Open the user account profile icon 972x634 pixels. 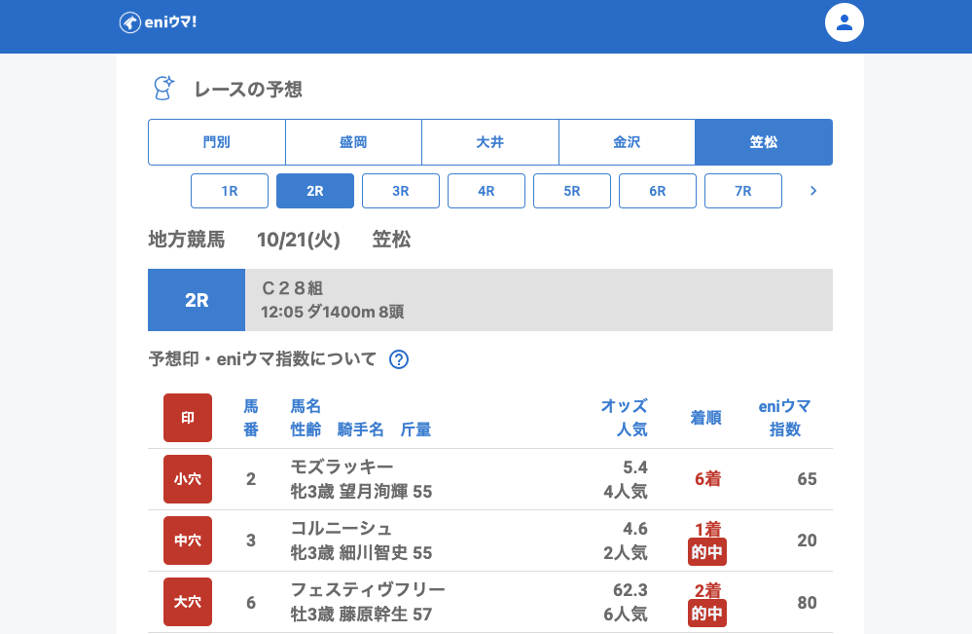[x=844, y=22]
